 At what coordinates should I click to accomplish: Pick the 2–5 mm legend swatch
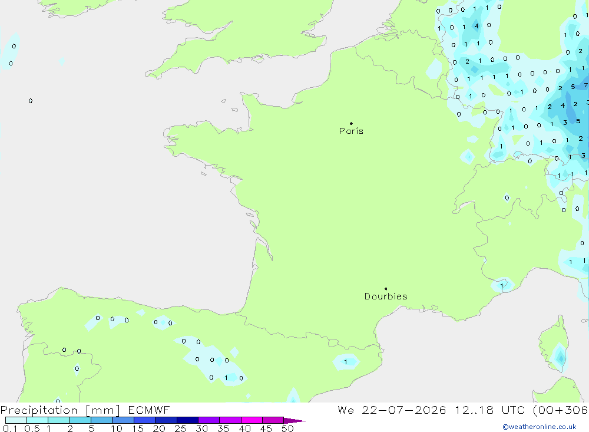point(80,420)
